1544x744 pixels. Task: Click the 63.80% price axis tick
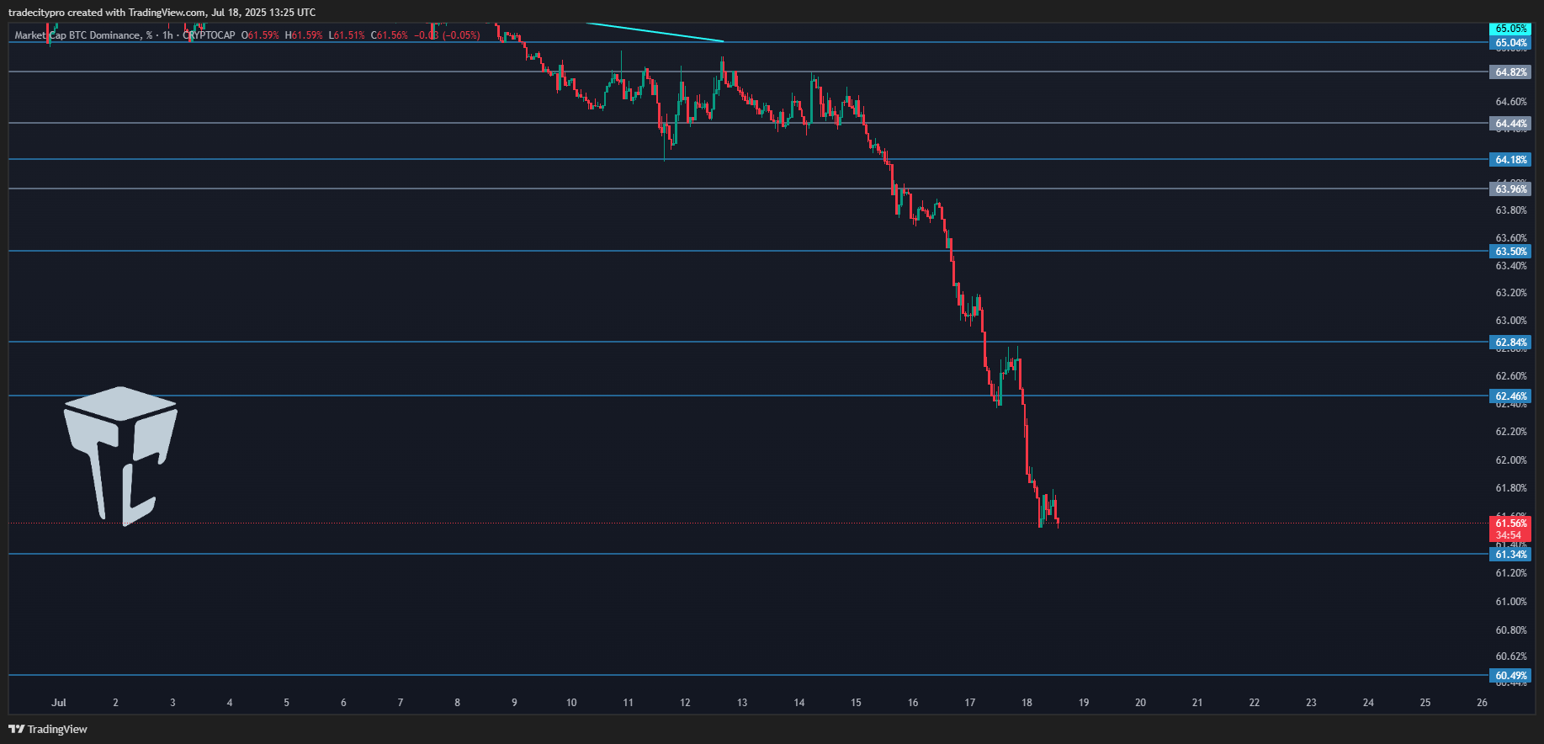click(x=1510, y=210)
